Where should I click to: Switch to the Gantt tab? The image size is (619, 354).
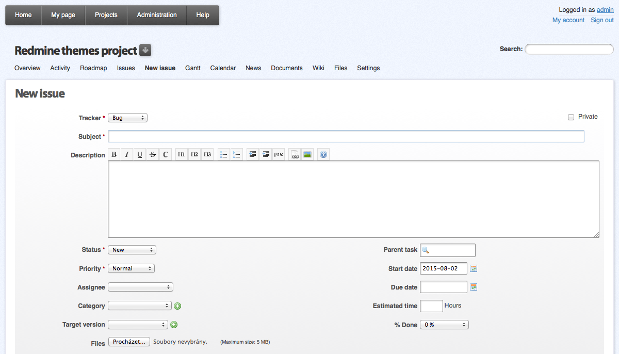(x=193, y=68)
